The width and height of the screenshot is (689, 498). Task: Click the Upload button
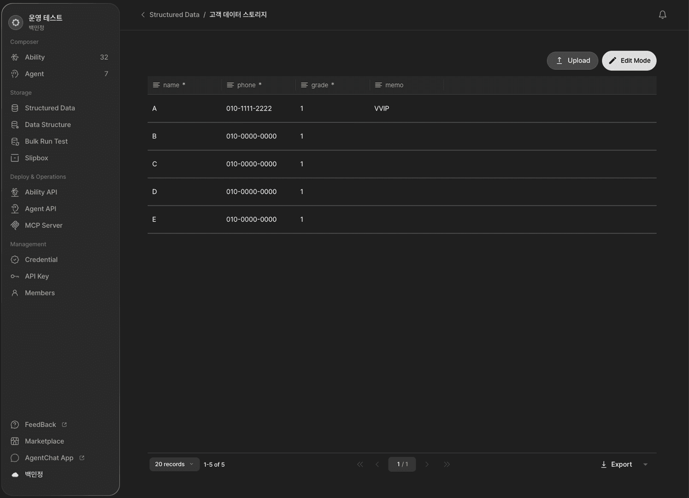(x=572, y=60)
